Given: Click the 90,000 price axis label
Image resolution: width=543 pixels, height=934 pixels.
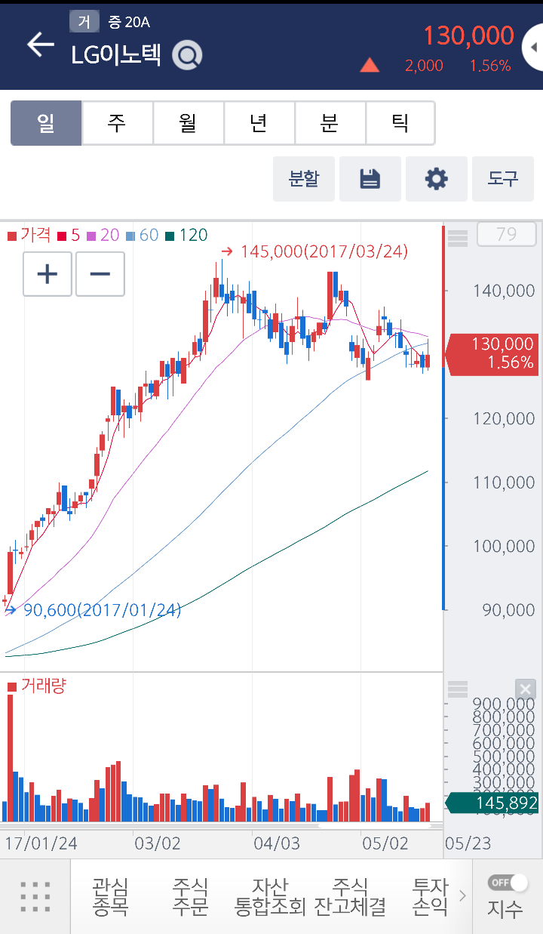Looking at the screenshot, I should click(x=507, y=609).
